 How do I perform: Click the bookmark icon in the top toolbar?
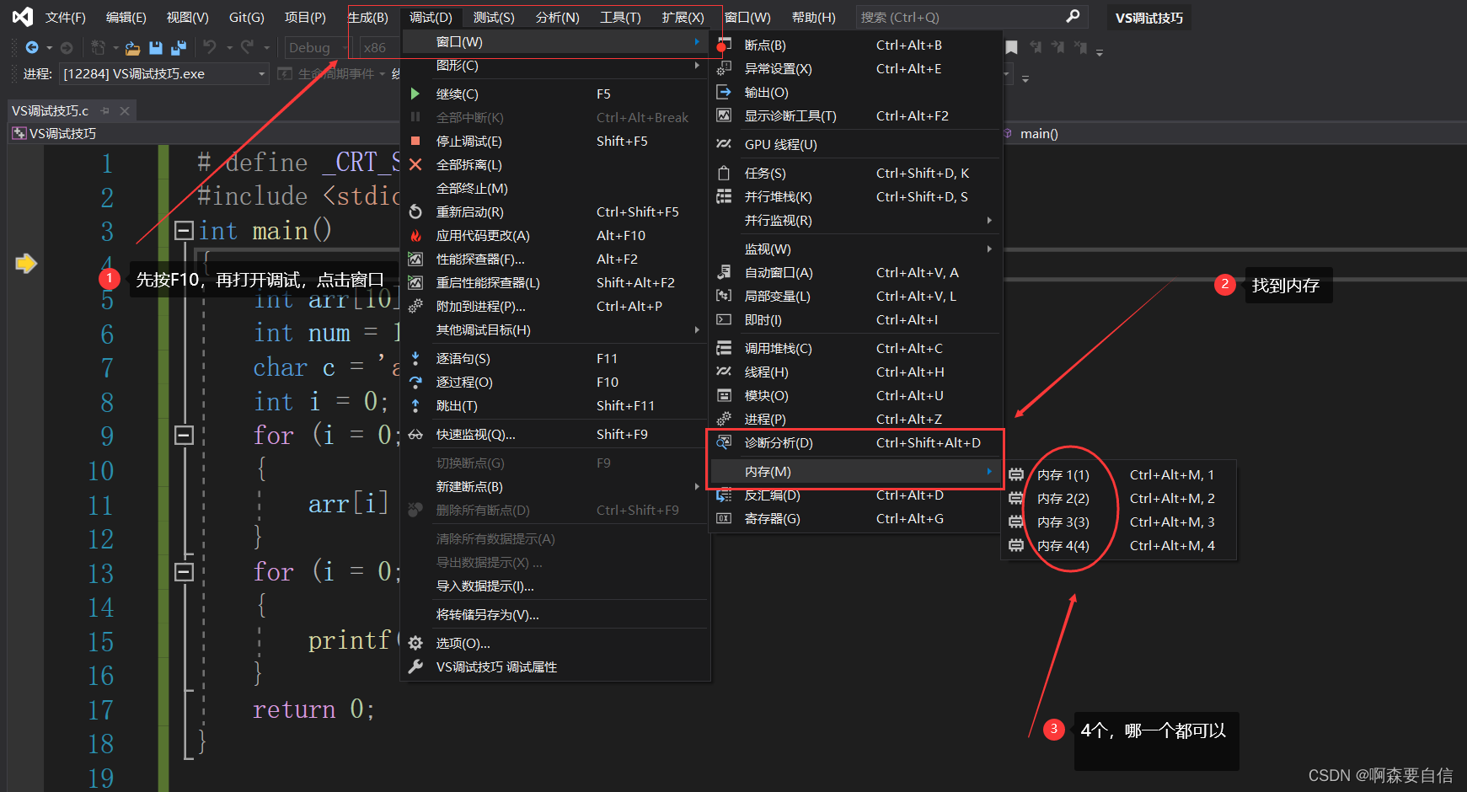[1012, 48]
